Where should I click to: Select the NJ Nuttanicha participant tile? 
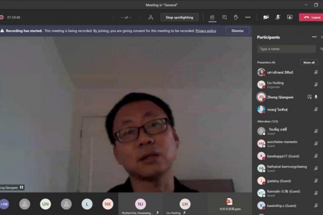[x=140, y=204]
